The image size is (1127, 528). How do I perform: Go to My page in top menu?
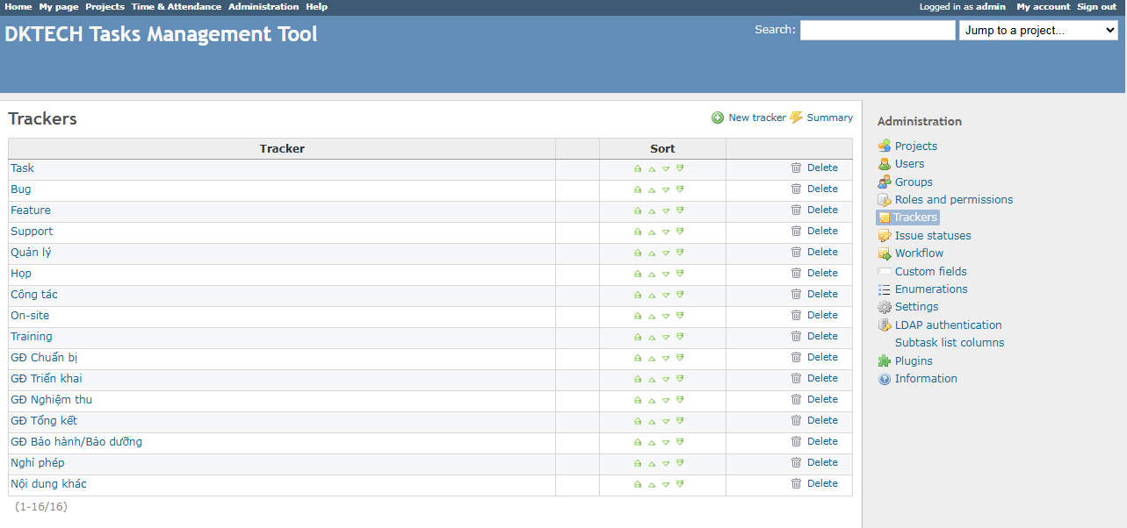tap(59, 7)
